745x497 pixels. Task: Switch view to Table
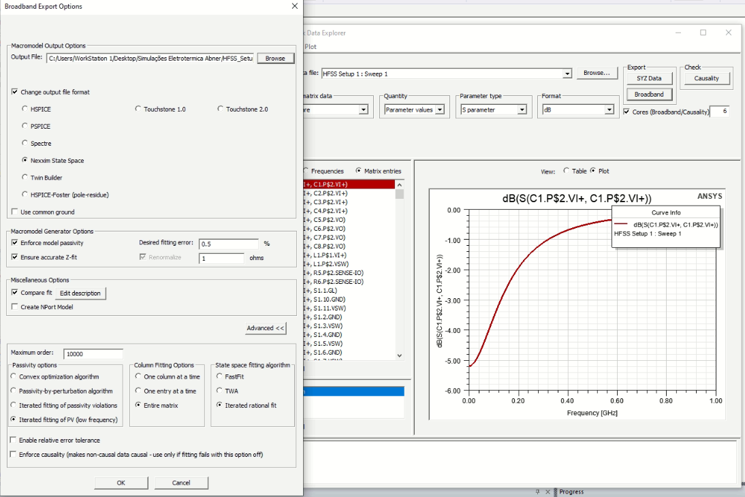[566, 171]
